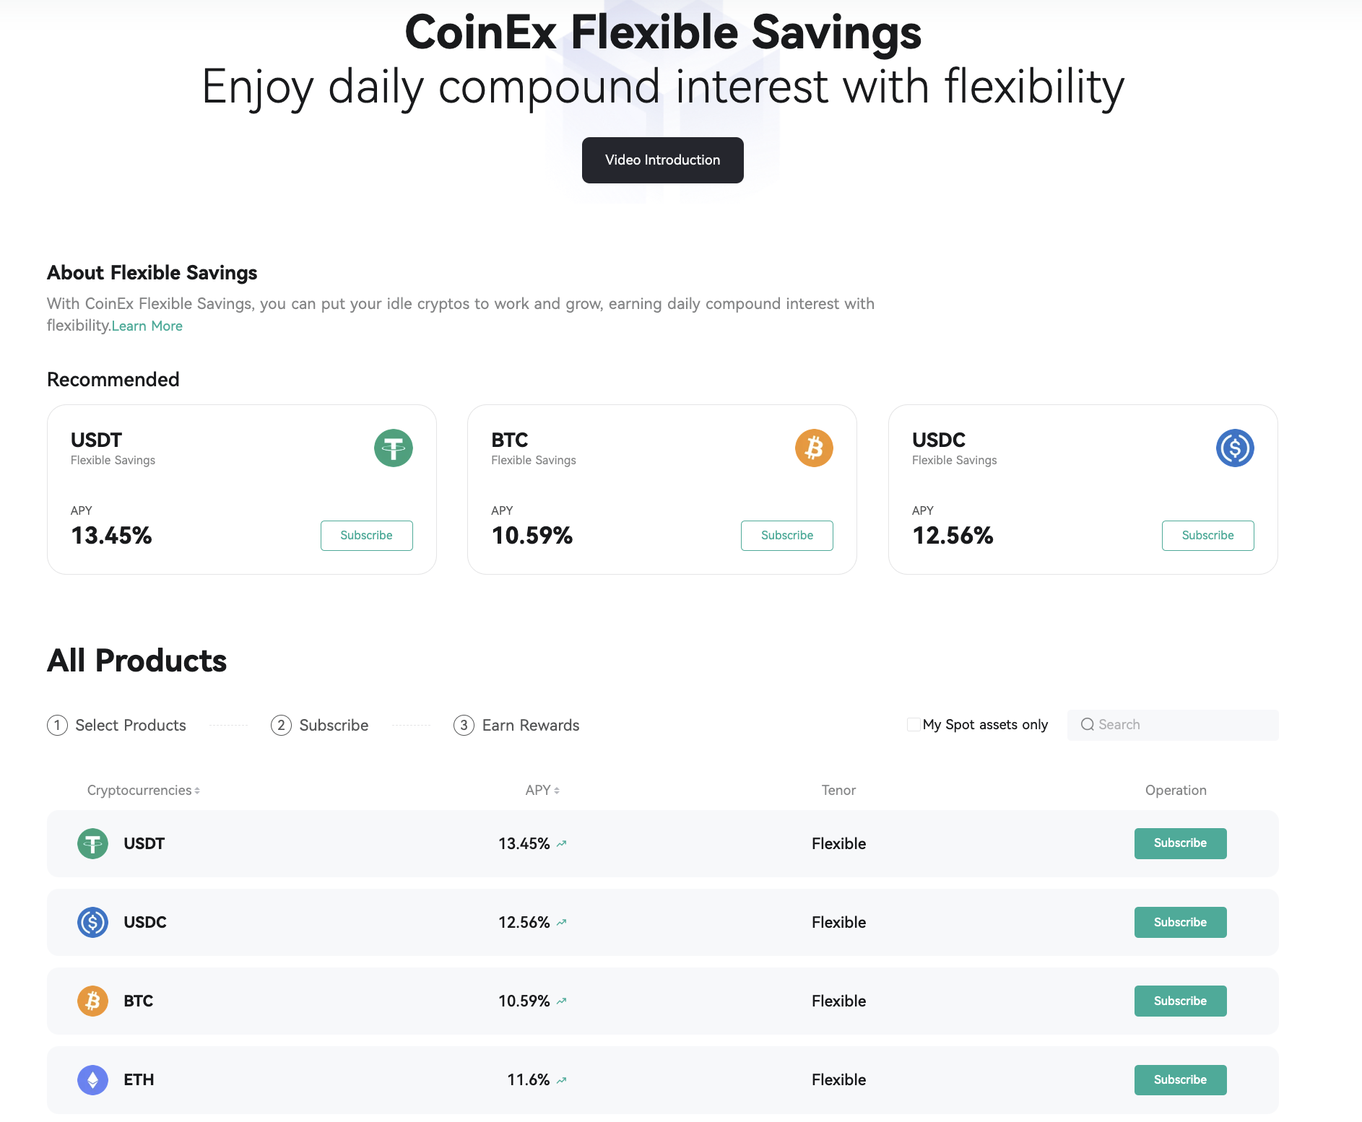Click the Bitcoin icon in BTC recommended card

pos(814,448)
